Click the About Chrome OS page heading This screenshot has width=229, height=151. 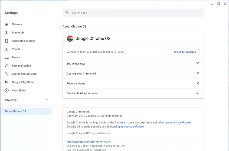[74, 26]
